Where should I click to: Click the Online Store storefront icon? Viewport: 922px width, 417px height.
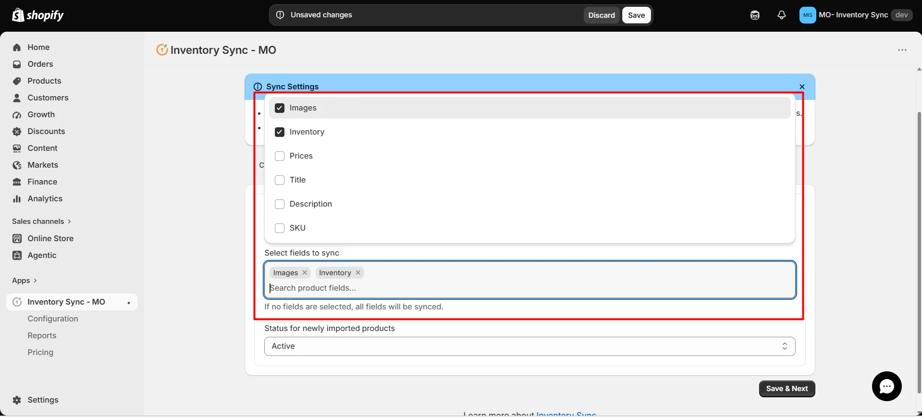pos(17,238)
